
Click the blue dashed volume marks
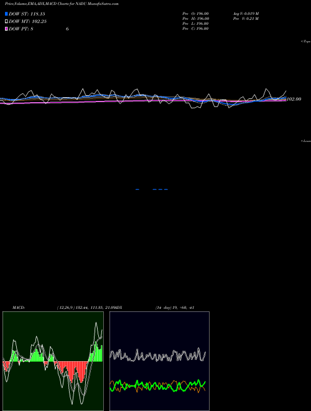pyautogui.click(x=152, y=189)
